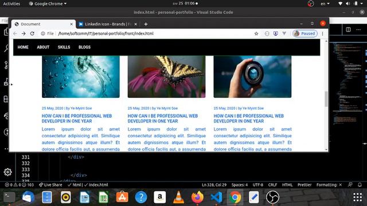Switch to Document tab
The width and height of the screenshot is (367, 206).
(44, 24)
